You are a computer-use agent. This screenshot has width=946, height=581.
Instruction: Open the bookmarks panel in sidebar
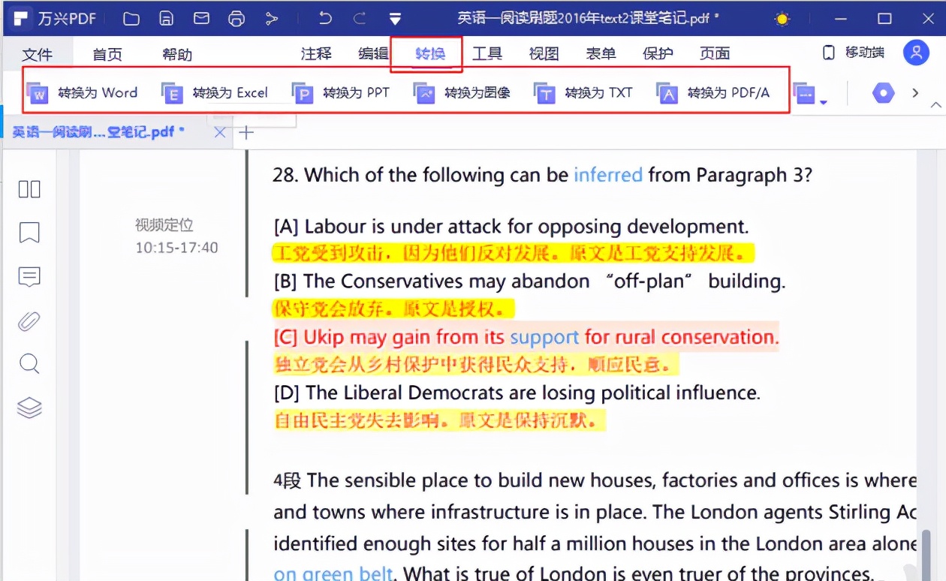(x=29, y=233)
